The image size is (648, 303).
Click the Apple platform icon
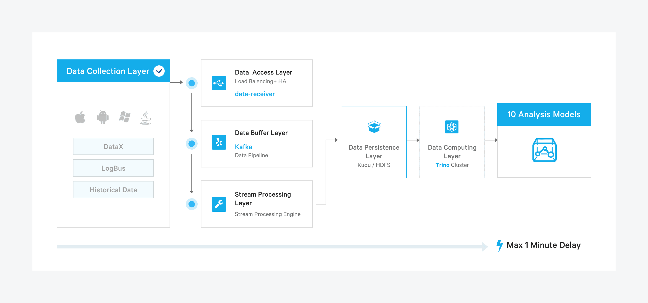tap(80, 117)
